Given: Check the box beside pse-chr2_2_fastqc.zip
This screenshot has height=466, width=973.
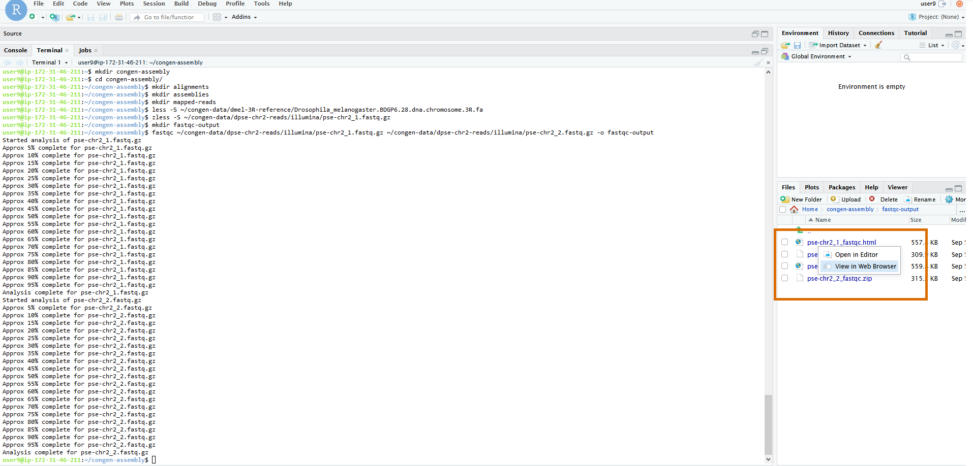Looking at the screenshot, I should click(785, 278).
